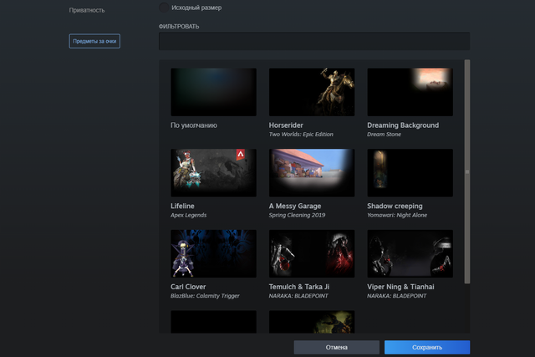This screenshot has width=535, height=357.
Task: Choose the default background thumbnail По умолчанию
Action: pyautogui.click(x=213, y=92)
